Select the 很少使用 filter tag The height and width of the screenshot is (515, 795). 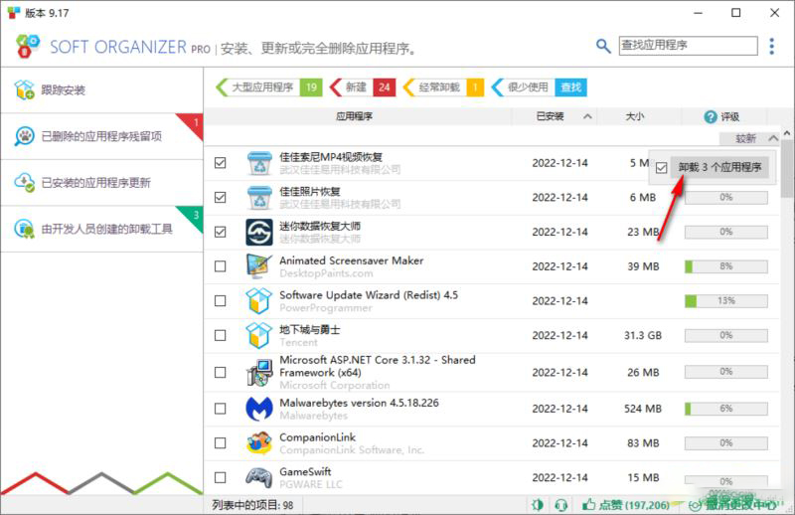[x=539, y=87]
